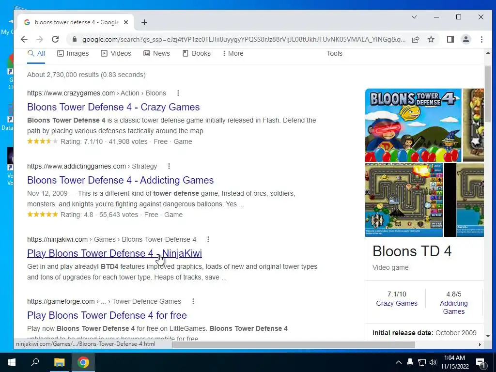Click the scroll up arrow

(x=488, y=53)
